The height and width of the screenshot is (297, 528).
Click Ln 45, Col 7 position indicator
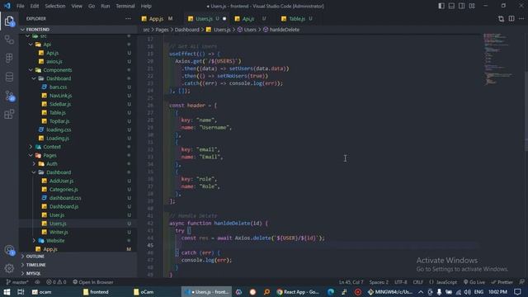[351, 282]
